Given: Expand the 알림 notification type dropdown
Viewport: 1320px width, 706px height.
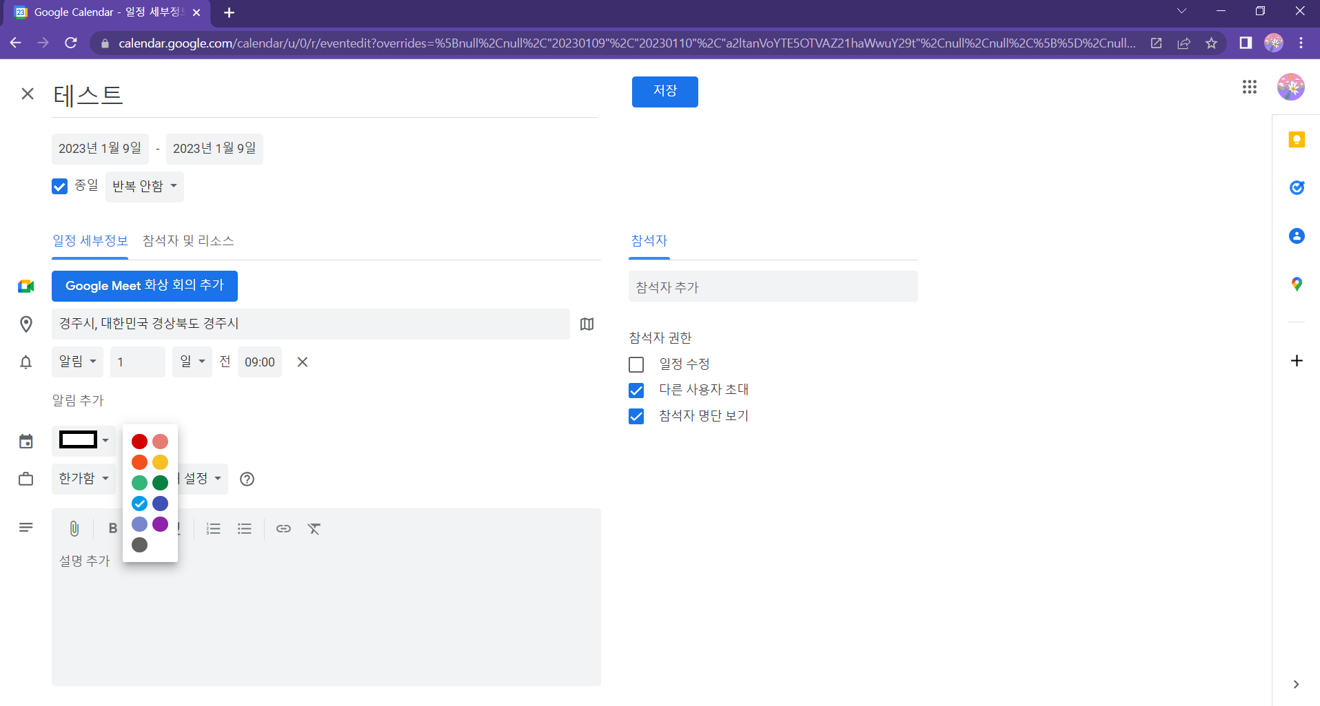Looking at the screenshot, I should [x=77, y=362].
